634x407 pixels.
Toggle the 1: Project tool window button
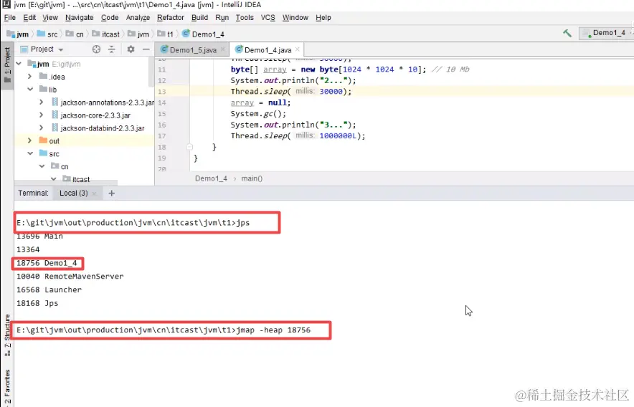click(7, 65)
